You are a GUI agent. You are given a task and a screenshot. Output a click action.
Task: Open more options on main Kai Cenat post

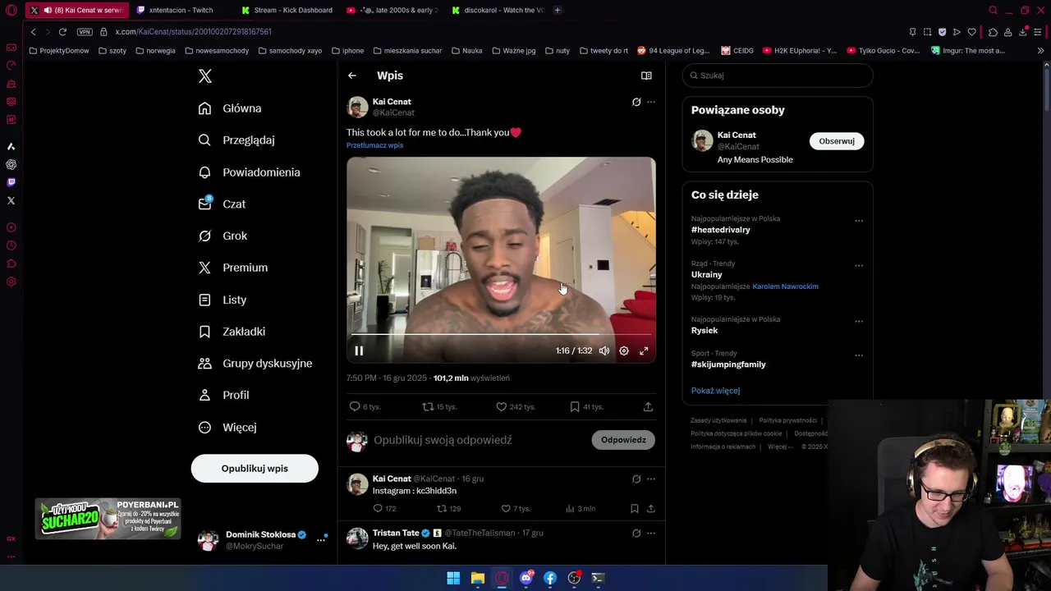(651, 103)
